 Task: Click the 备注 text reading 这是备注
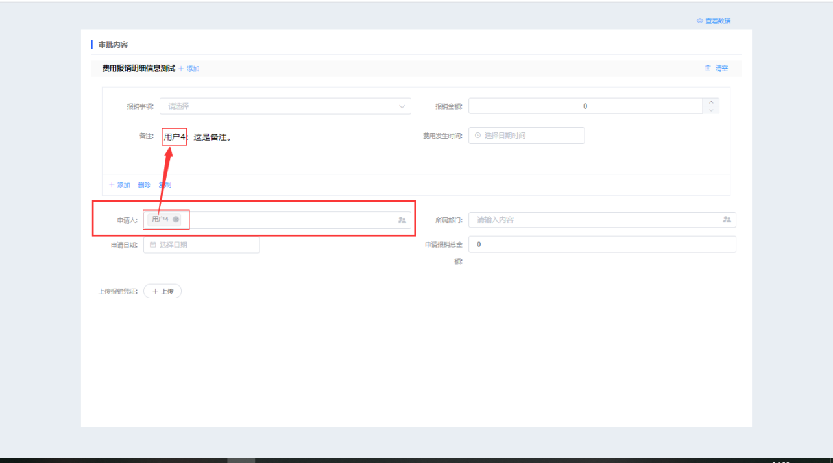pyautogui.click(x=212, y=137)
